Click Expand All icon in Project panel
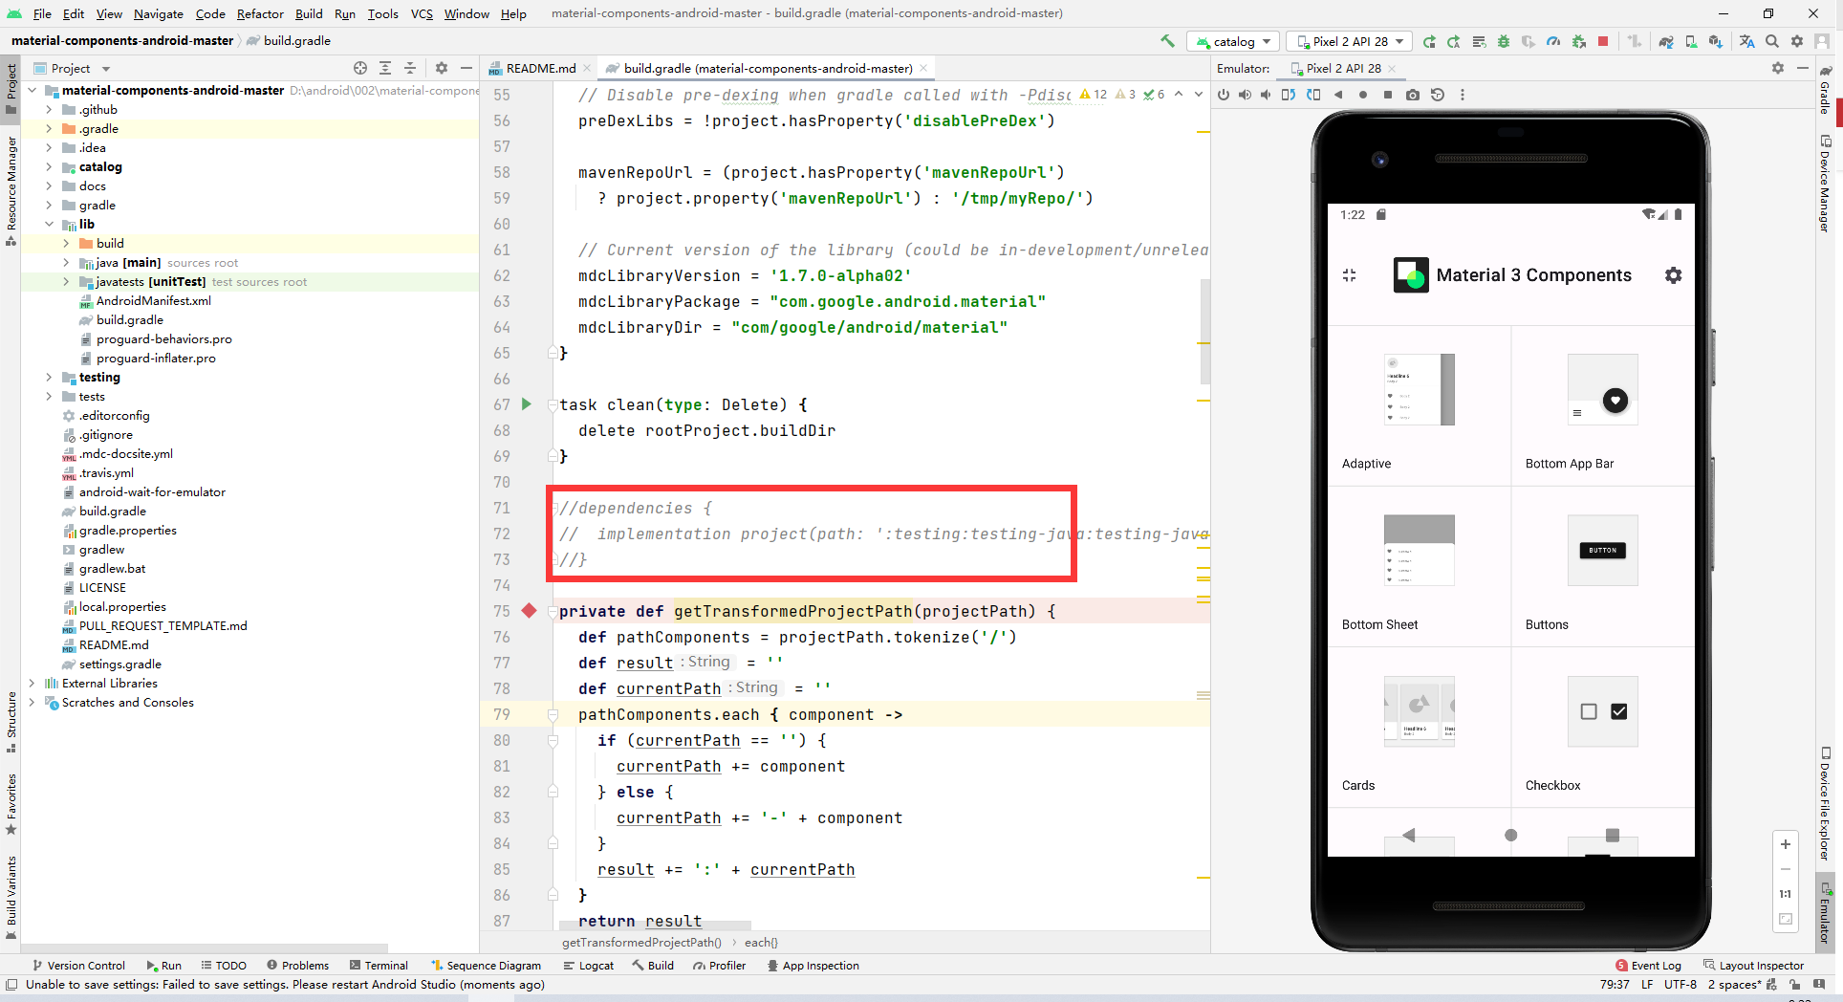This screenshot has height=1002, width=1843. 385,68
